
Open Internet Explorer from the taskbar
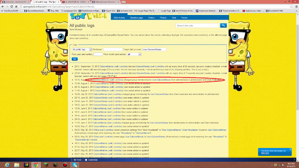(7, 165)
